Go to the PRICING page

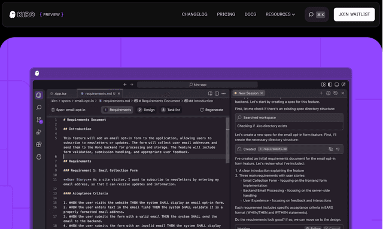(226, 14)
